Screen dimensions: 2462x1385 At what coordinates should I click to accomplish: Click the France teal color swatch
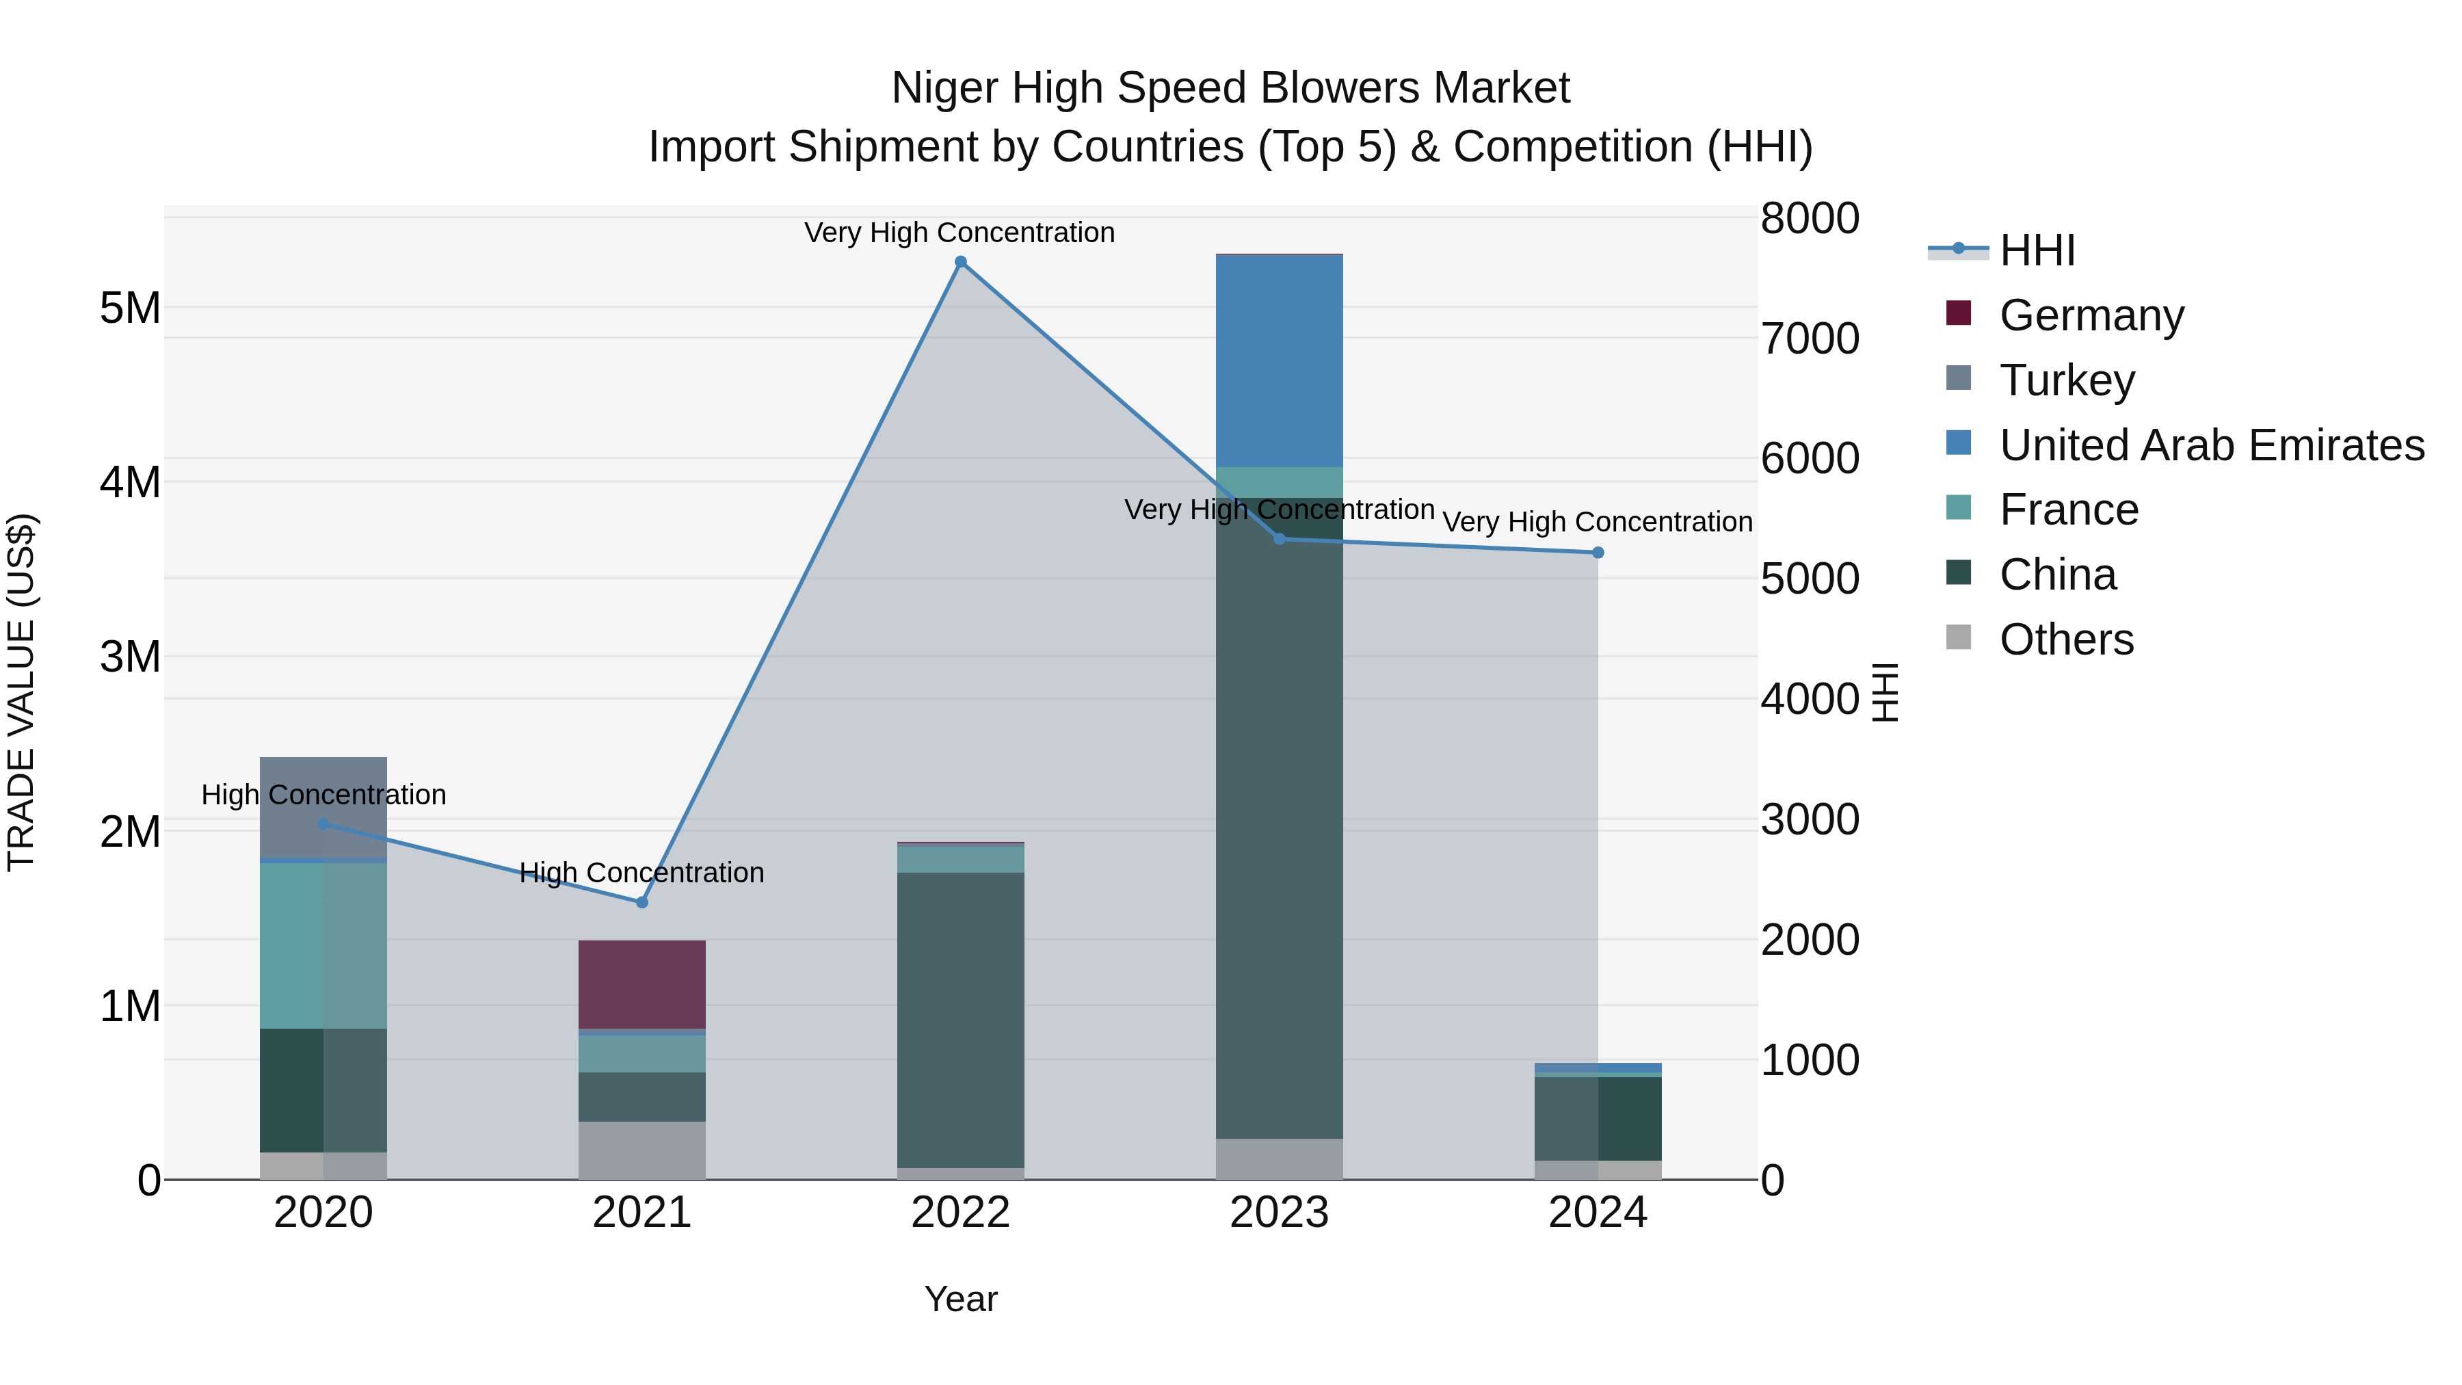tap(1959, 507)
